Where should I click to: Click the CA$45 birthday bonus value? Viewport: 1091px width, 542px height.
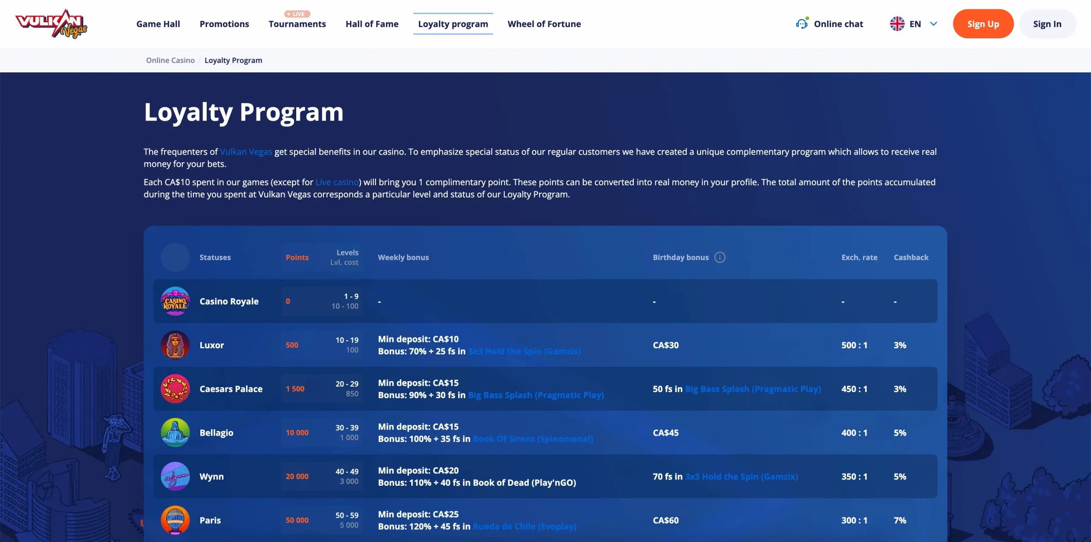[666, 433]
